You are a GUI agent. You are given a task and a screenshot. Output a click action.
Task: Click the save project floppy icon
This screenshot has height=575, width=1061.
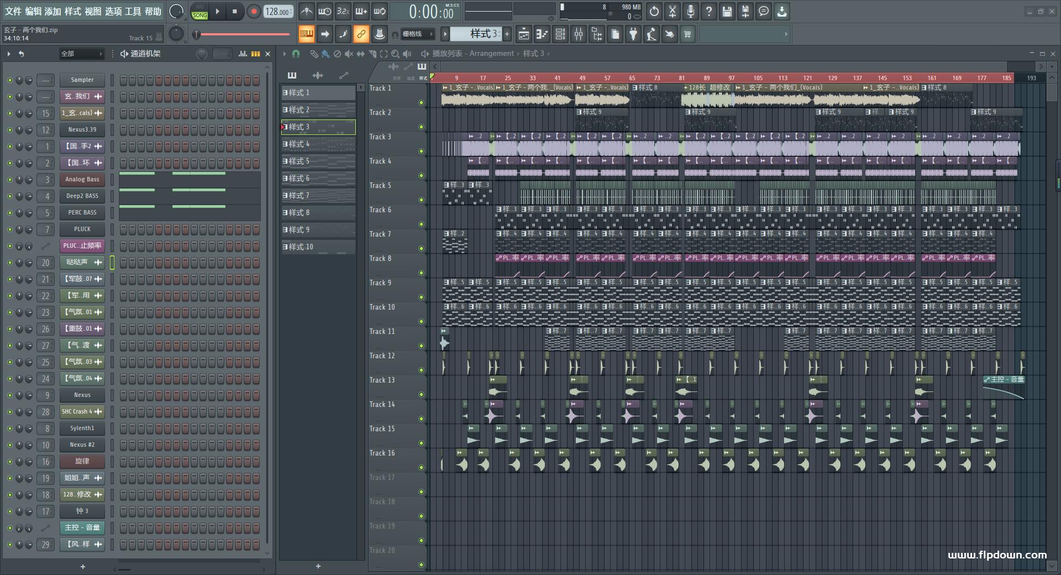(x=727, y=11)
